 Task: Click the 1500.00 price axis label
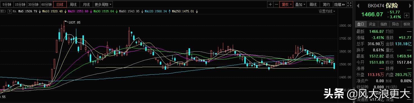(x=345, y=64)
